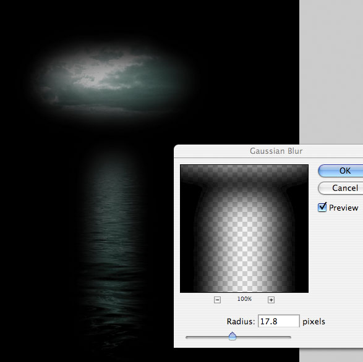Click the 100% preview zoom text

point(244,299)
